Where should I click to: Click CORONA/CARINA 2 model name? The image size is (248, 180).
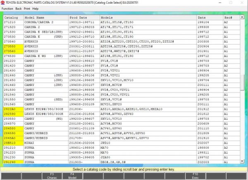point(39,22)
